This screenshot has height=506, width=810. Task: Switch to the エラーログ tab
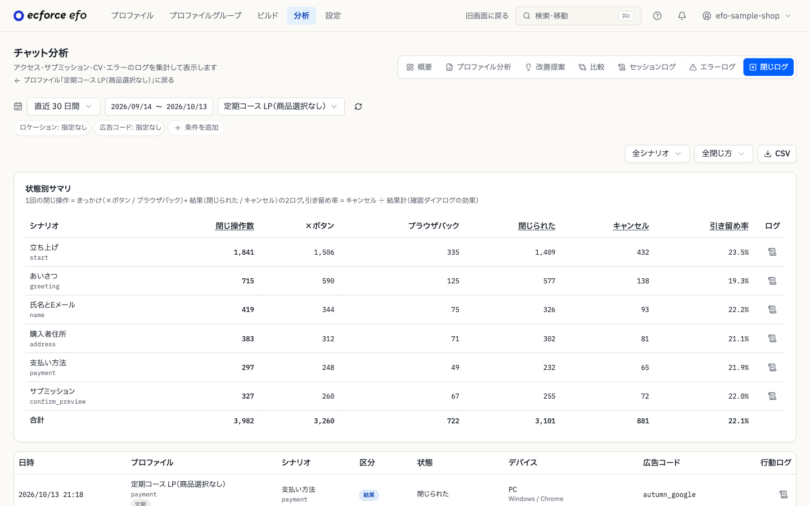[712, 67]
